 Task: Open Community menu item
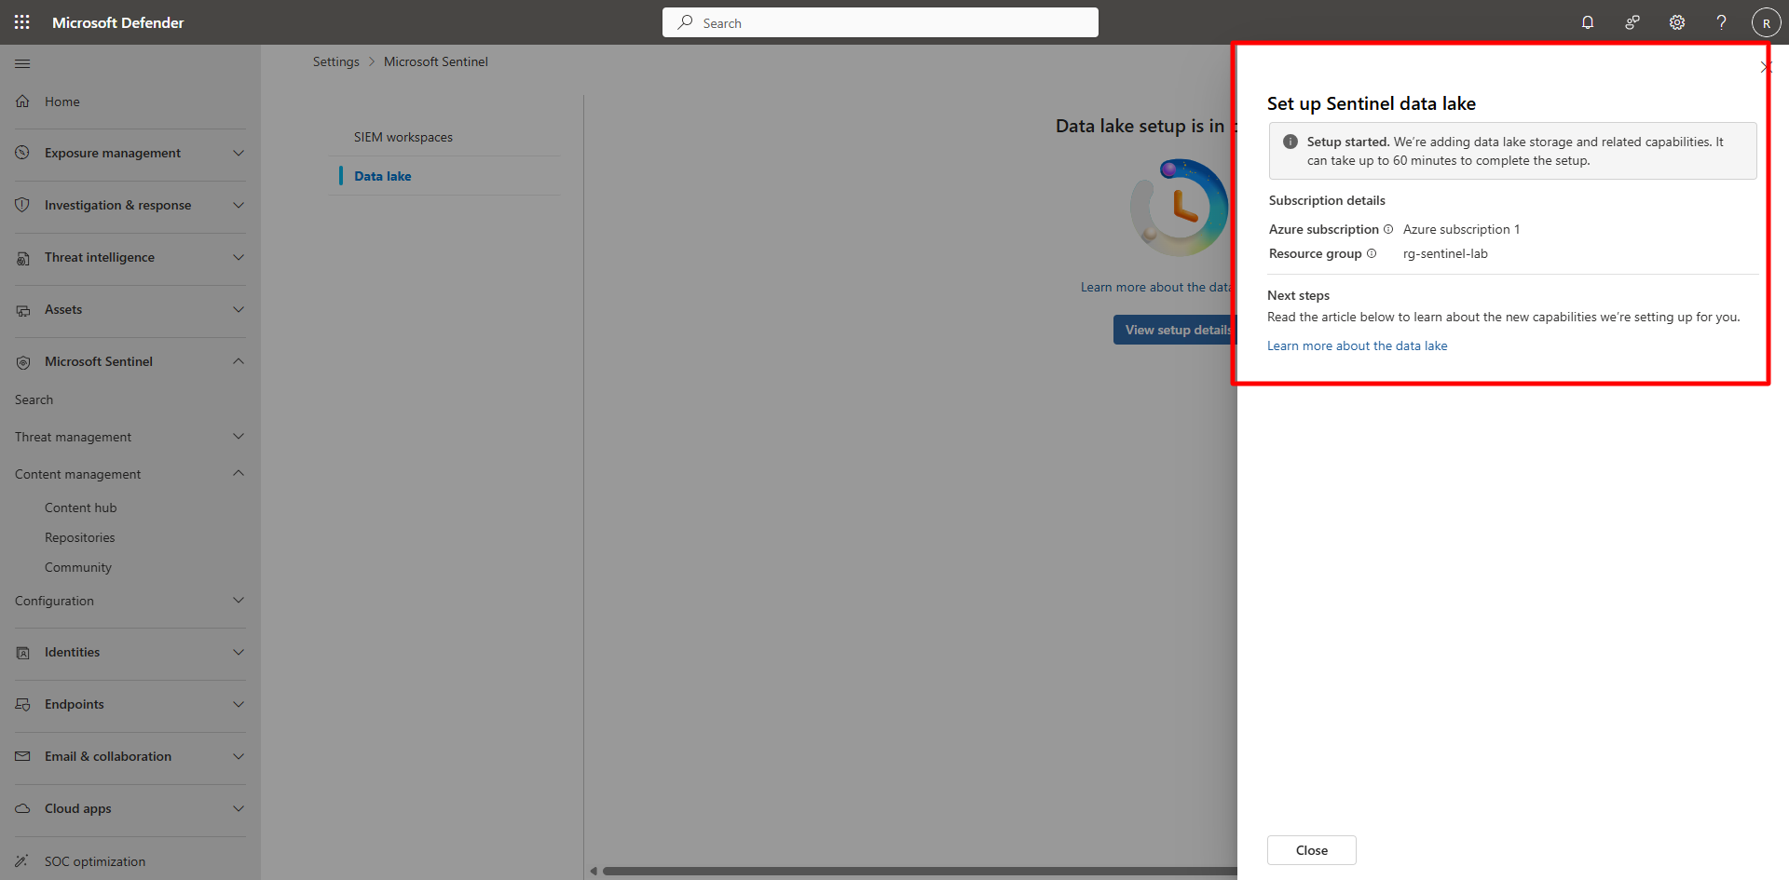[78, 567]
